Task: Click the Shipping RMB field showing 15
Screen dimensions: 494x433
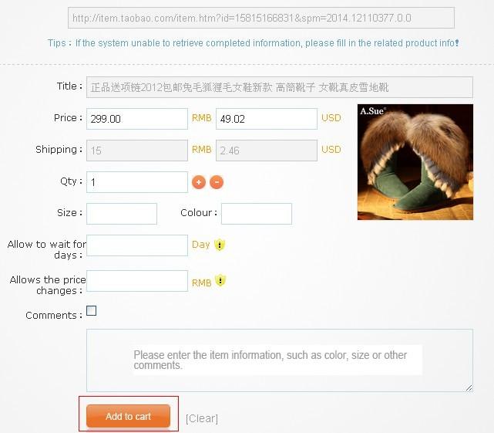Action: click(137, 151)
